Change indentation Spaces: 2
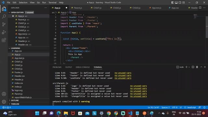208x117 pixels. coord(165,108)
